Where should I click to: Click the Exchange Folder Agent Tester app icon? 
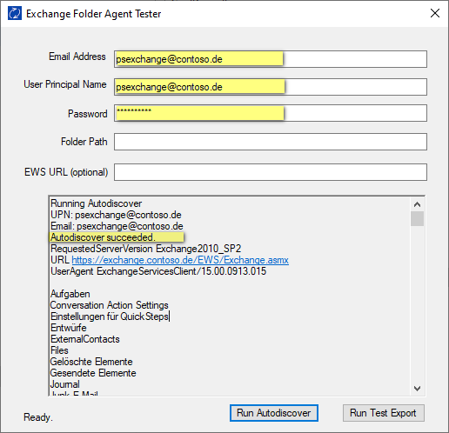(15, 13)
